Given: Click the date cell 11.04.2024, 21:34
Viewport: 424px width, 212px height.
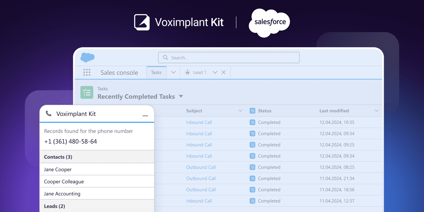Looking at the screenshot, I should 337,178.
